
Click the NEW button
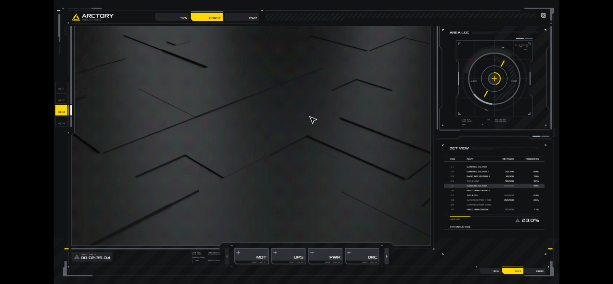pos(491,271)
